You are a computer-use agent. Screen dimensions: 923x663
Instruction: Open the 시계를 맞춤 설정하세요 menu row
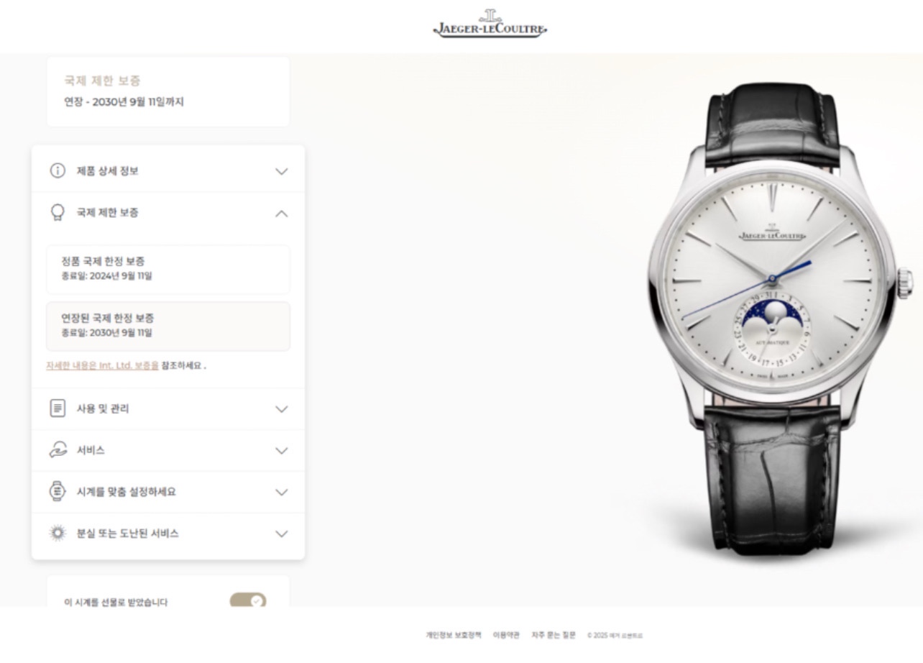[x=168, y=492]
